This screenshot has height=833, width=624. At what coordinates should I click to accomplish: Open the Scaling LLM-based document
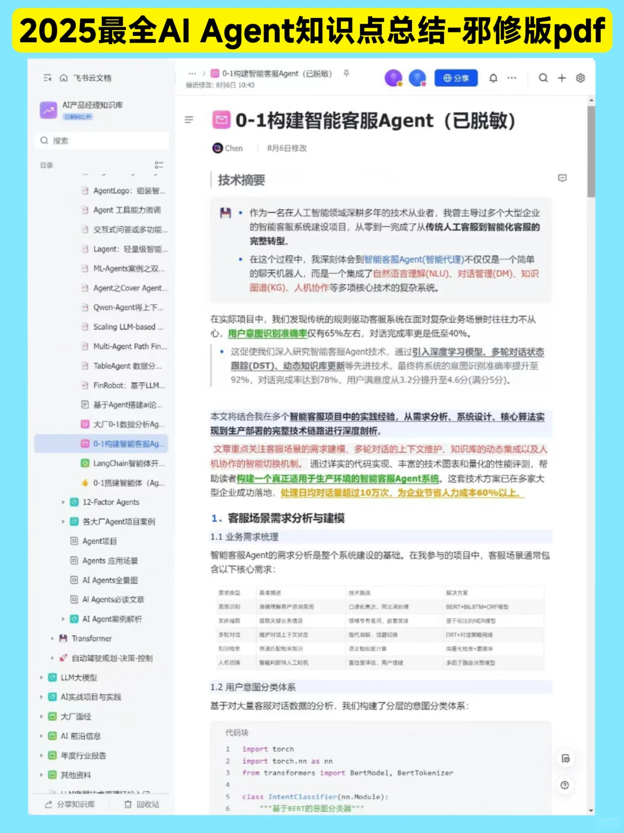123,327
